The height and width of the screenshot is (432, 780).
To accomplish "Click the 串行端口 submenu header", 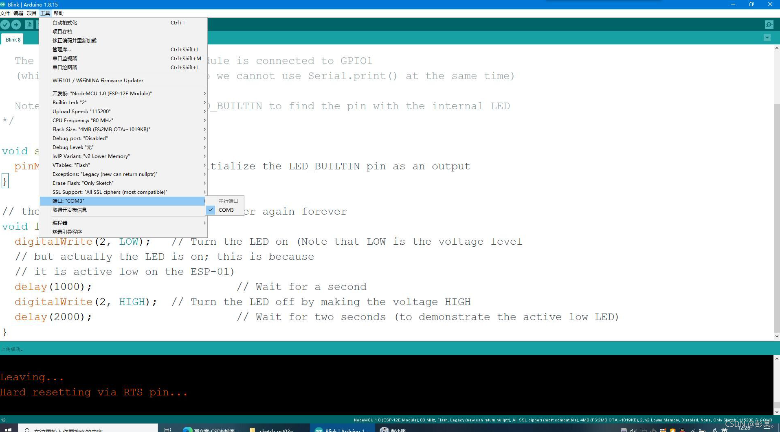I will pyautogui.click(x=224, y=201).
